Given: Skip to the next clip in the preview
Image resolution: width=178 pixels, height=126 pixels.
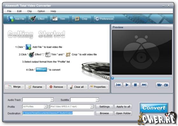Looking at the screenshot, I should click(x=144, y=85).
